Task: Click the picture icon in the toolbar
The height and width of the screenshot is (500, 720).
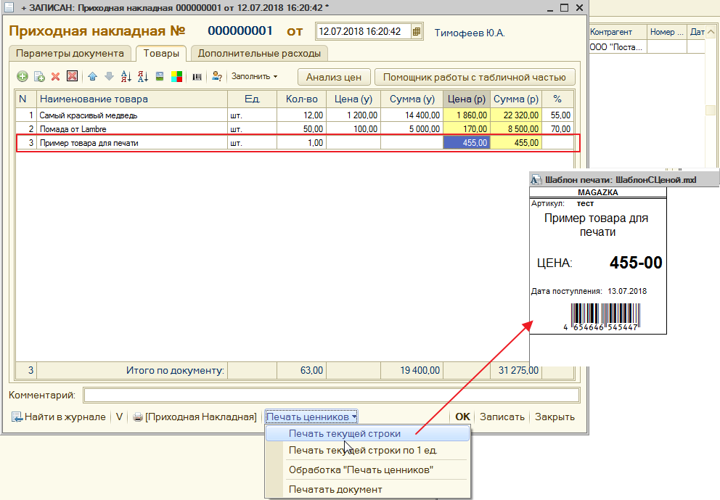Action: [x=160, y=77]
